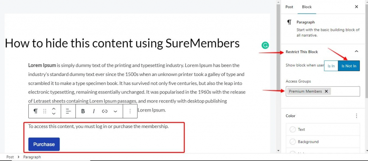Open Color options three-dot menu
Image resolution: width=368 pixels, height=161 pixels.
pyautogui.click(x=356, y=116)
